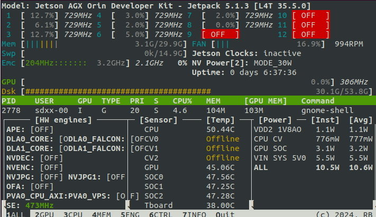Click the red OFF box for CPU 10
This screenshot has height=217, width=376.
(311, 15)
